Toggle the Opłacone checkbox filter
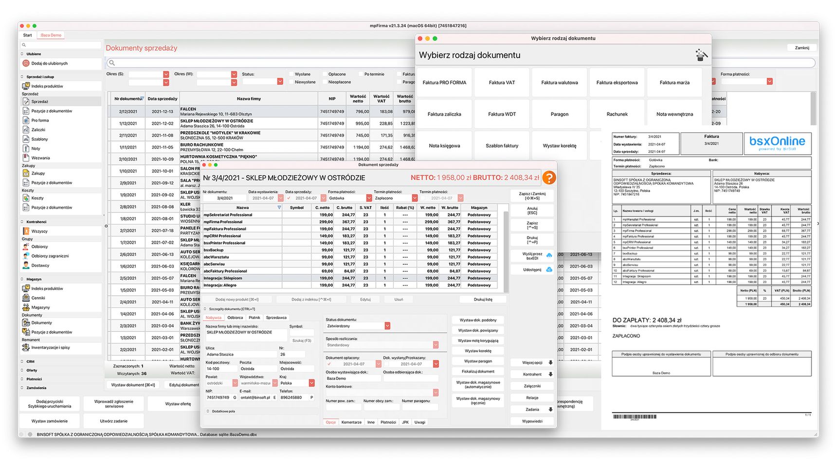 coord(325,74)
